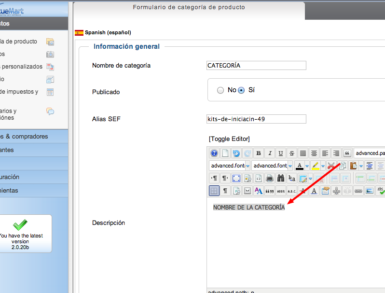Click the blockquote icon
Viewport: 385px width, 293px height.
click(347, 153)
